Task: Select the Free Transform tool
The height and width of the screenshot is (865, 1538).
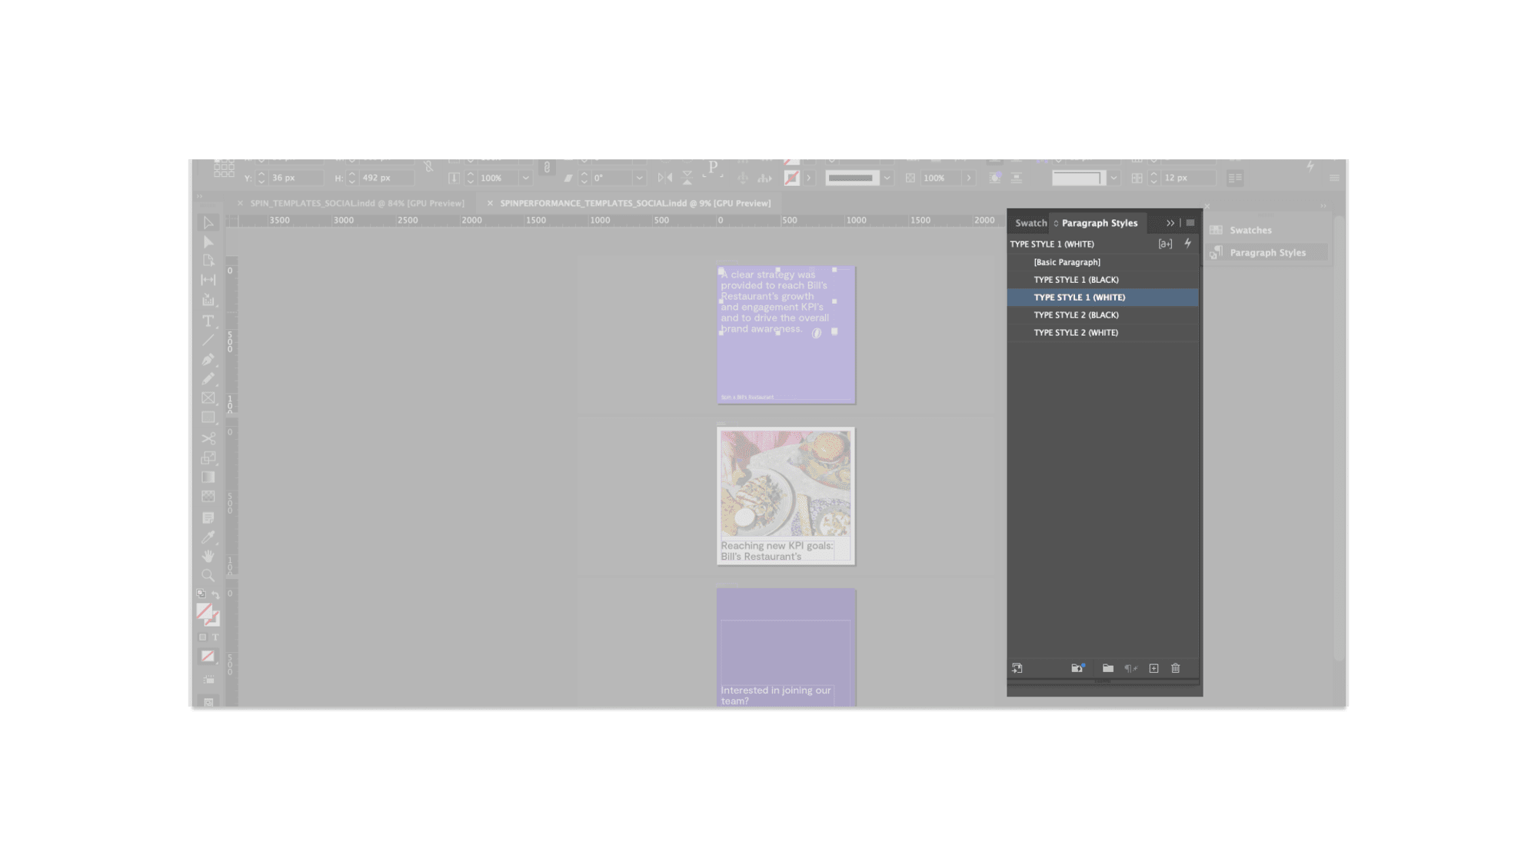Action: coord(208,458)
